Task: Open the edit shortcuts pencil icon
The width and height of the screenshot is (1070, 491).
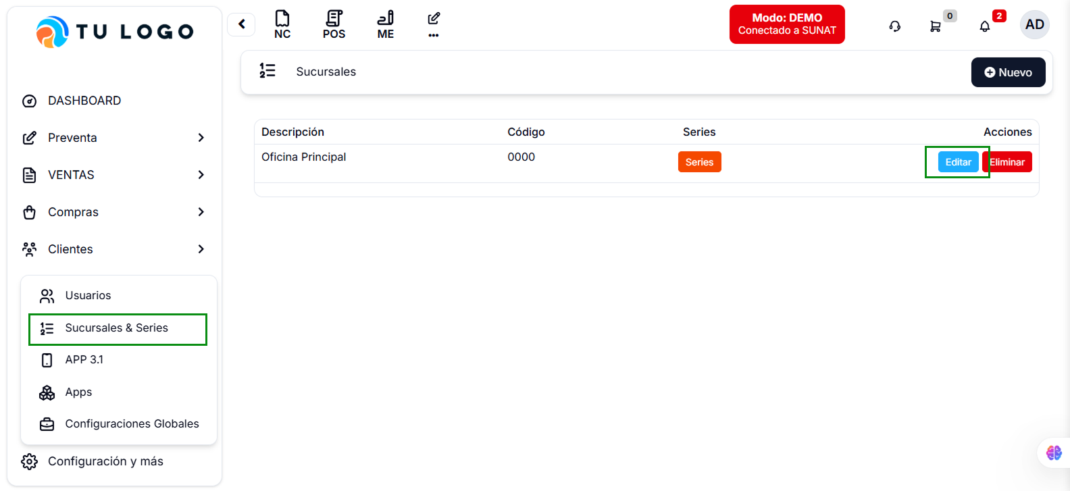Action: (434, 24)
